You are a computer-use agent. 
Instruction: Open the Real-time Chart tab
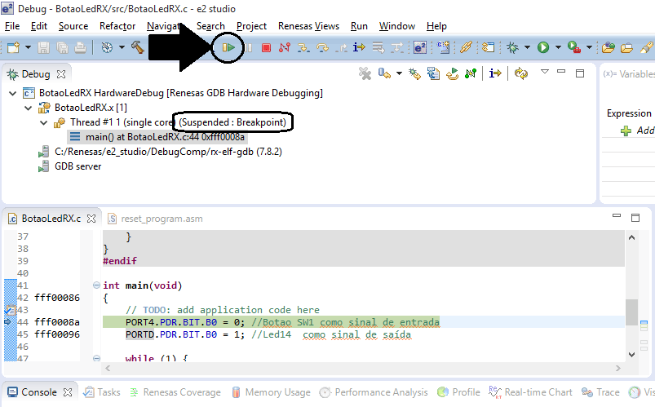point(530,392)
